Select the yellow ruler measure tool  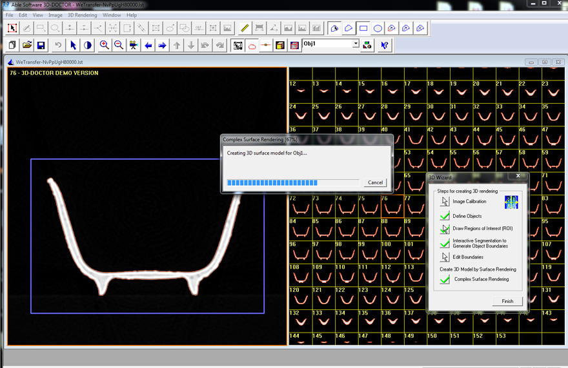tap(245, 28)
